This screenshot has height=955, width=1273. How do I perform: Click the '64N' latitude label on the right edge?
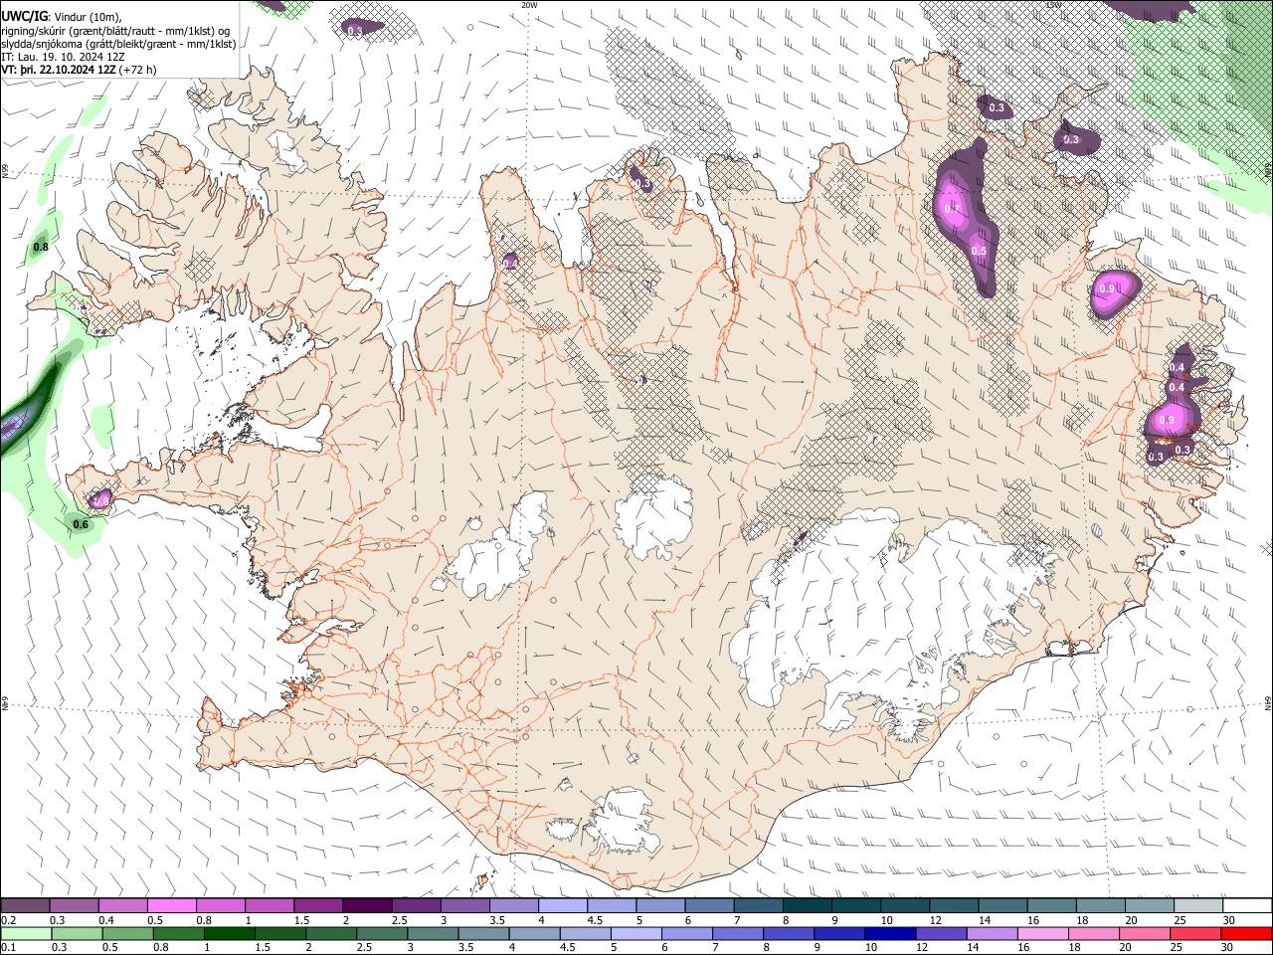click(x=1268, y=702)
